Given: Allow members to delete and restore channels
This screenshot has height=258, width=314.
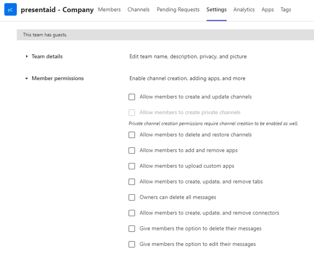Looking at the screenshot, I should point(132,135).
